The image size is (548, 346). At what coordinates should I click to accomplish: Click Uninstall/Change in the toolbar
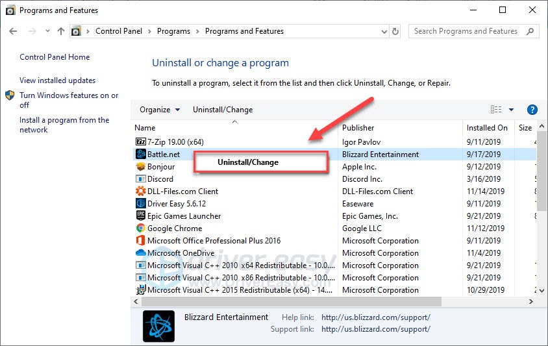(x=223, y=110)
